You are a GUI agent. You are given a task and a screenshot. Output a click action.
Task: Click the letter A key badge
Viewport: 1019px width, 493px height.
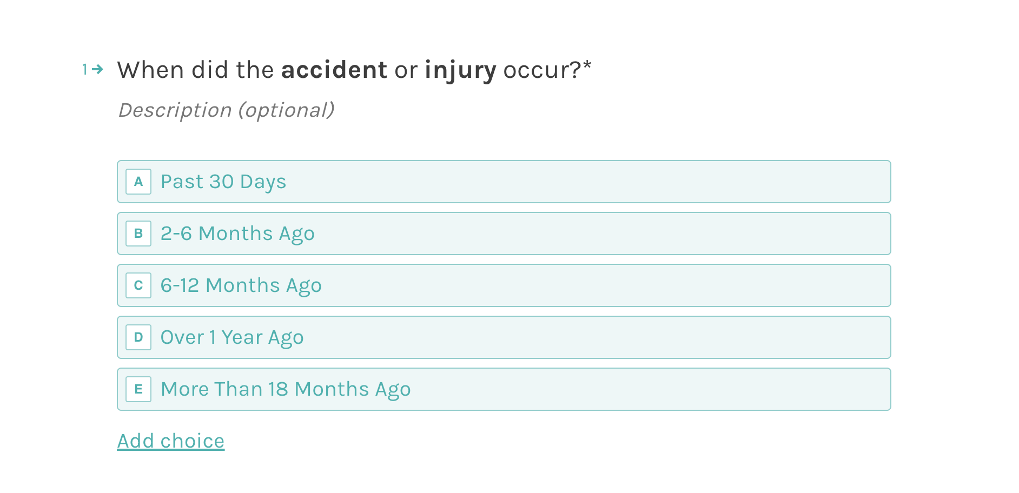(x=138, y=182)
